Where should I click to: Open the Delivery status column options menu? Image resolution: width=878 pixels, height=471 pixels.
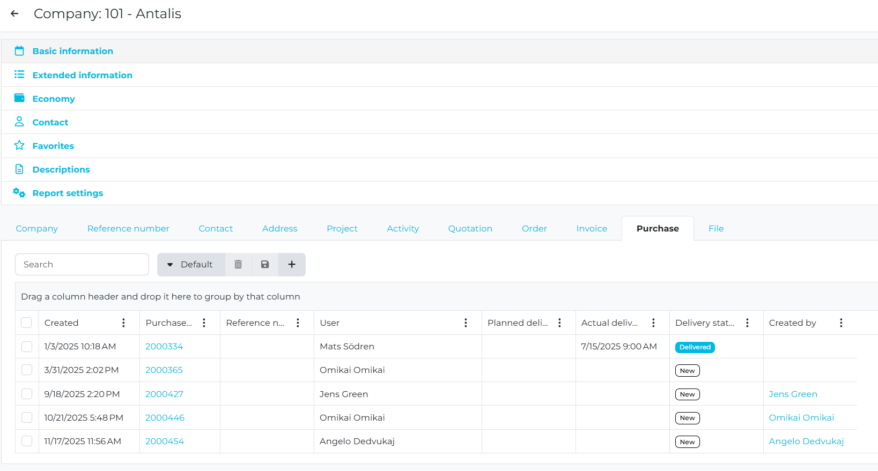click(747, 323)
